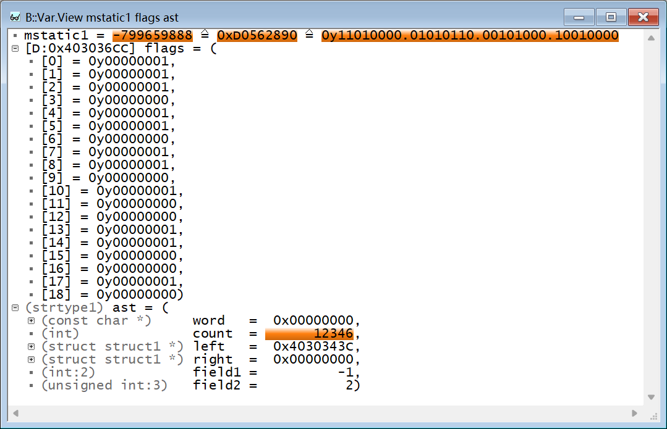Screen dimensions: 667x429
Task: Click the vertical scrollbar down arrow
Action: pyautogui.click(x=651, y=397)
